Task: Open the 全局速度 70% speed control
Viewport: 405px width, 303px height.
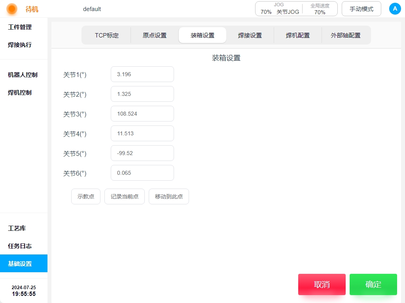Action: click(x=320, y=9)
